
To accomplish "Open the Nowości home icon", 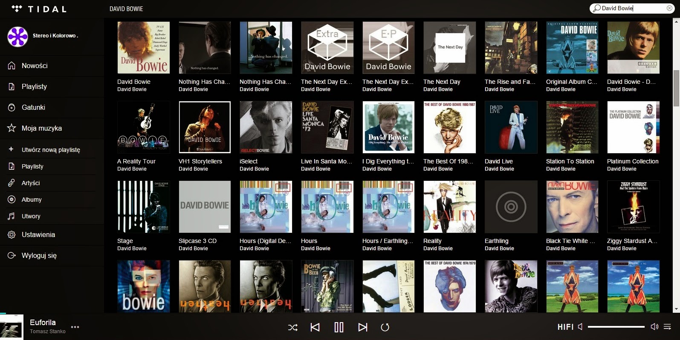I will 12,66.
